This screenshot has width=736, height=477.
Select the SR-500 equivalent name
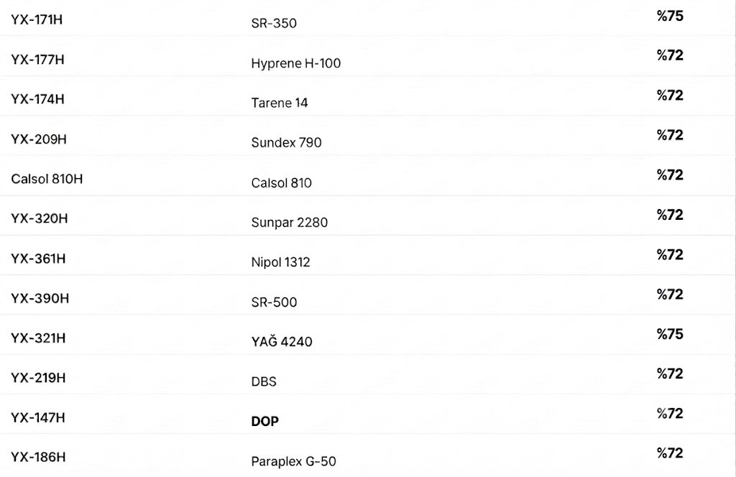click(x=274, y=302)
